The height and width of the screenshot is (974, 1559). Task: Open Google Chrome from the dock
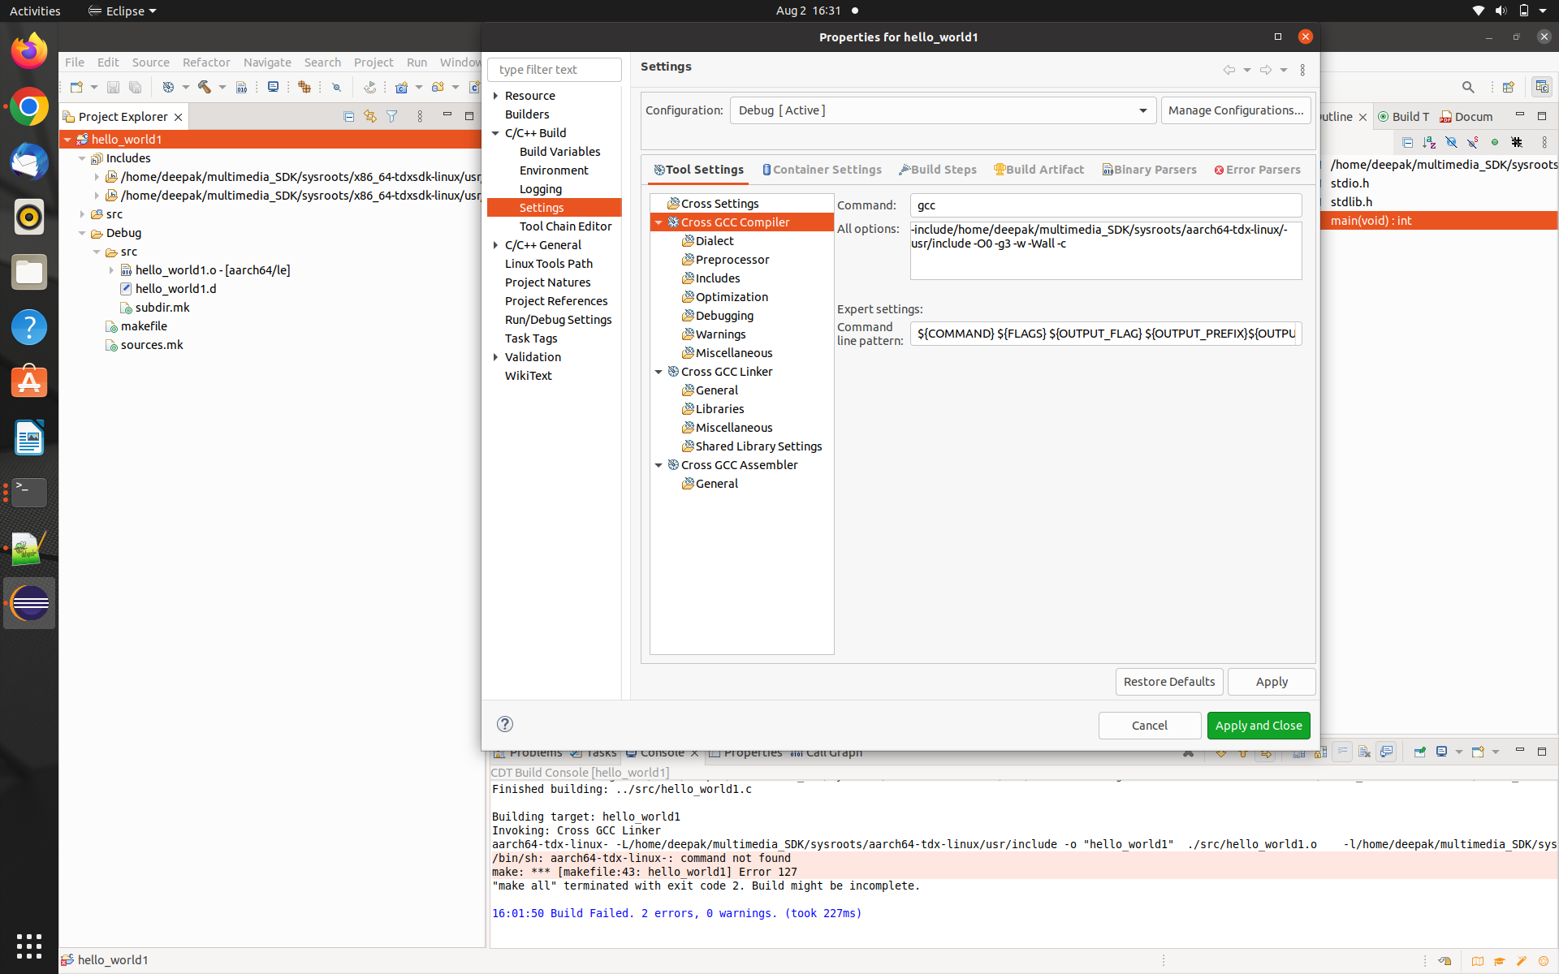(29, 106)
